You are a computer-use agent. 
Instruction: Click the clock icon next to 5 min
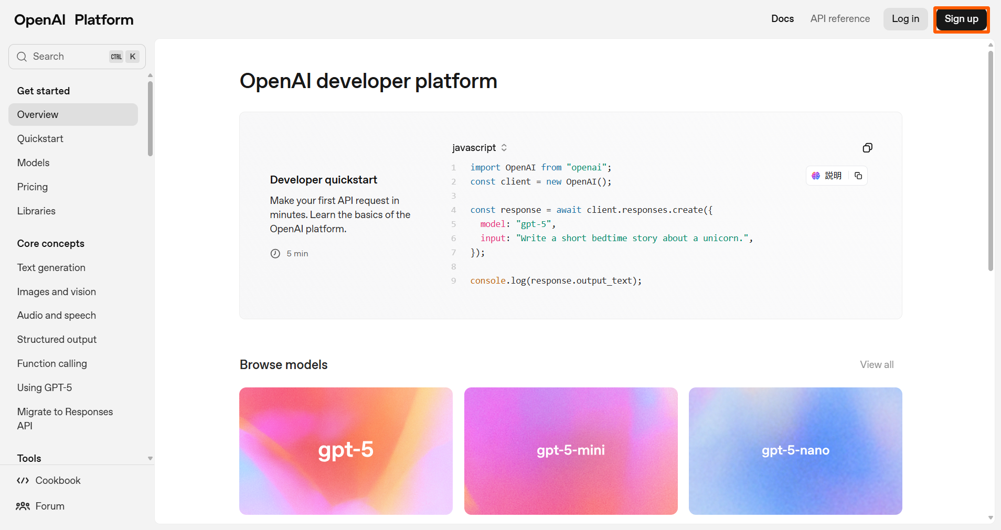275,254
